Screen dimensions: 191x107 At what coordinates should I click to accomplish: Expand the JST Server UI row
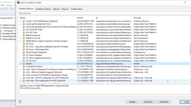pyautogui.click(x=21, y=61)
